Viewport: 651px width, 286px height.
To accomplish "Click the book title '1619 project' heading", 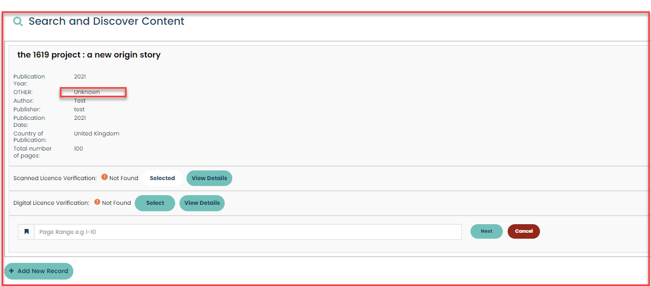I will (x=89, y=55).
